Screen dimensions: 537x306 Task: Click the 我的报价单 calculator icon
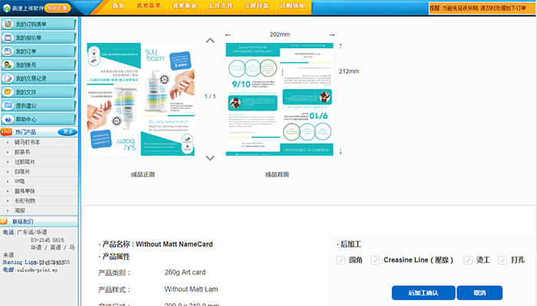pyautogui.click(x=8, y=38)
